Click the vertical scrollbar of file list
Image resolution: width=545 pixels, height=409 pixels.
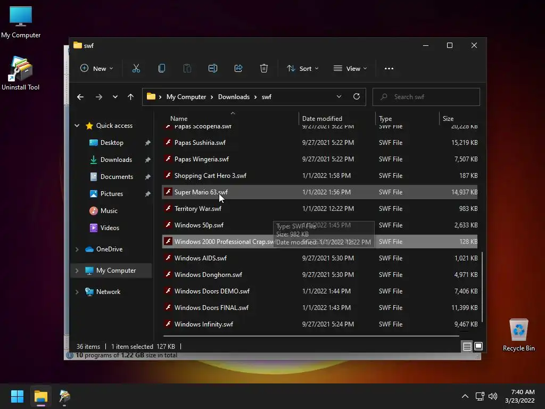click(482, 287)
